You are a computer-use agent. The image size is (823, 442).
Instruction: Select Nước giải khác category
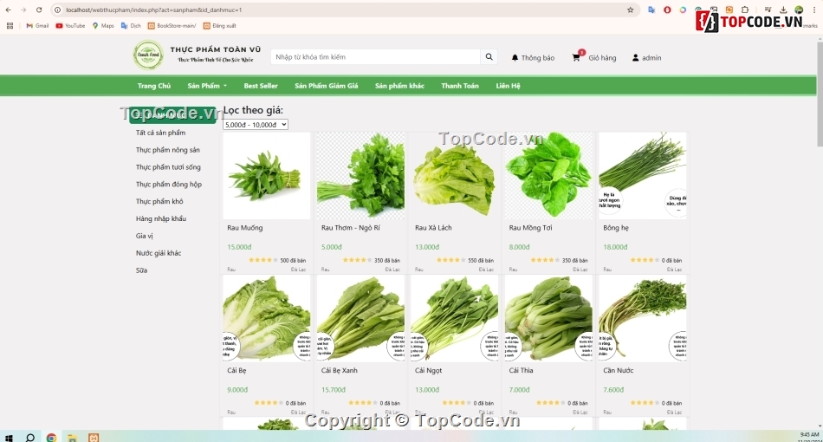coord(159,253)
